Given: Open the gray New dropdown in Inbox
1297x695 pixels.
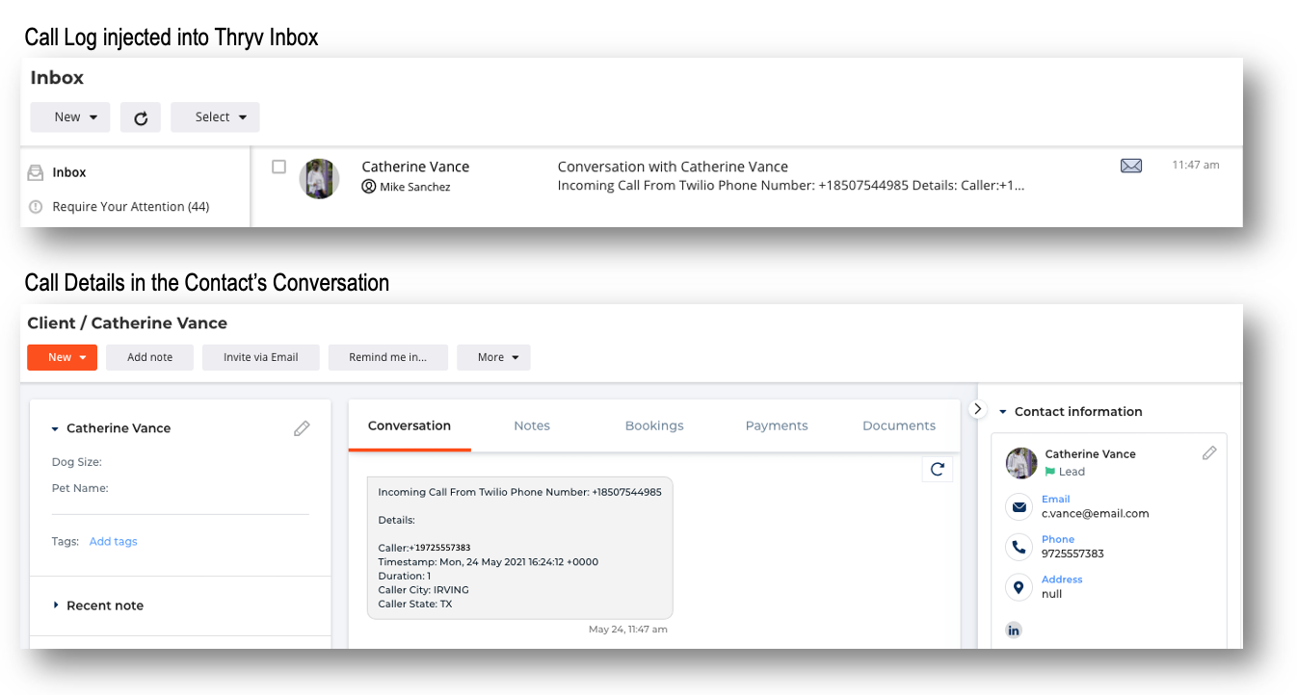Looking at the screenshot, I should pyautogui.click(x=70, y=117).
